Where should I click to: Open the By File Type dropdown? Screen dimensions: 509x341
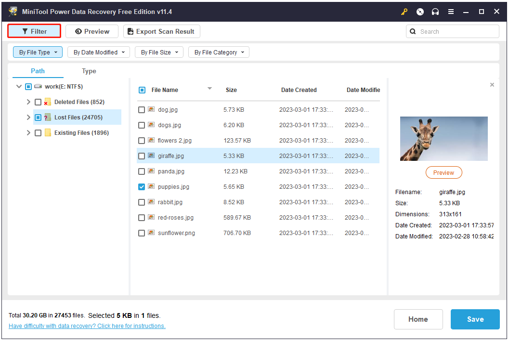click(x=38, y=52)
